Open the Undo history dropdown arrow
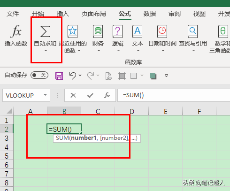The image size is (230, 191). point(80,76)
